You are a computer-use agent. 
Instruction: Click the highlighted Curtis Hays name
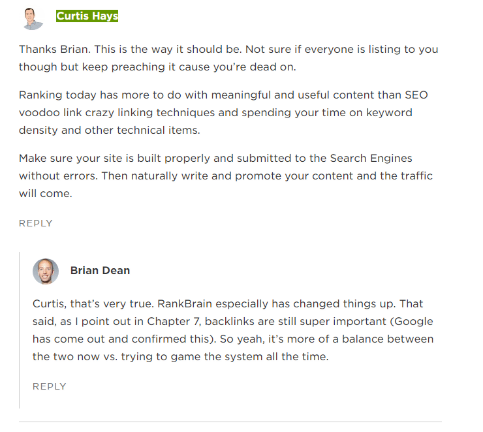point(87,16)
